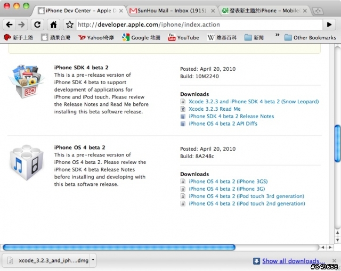341x271 pixels.
Task: Click the address bar URL field
Action: point(199,24)
